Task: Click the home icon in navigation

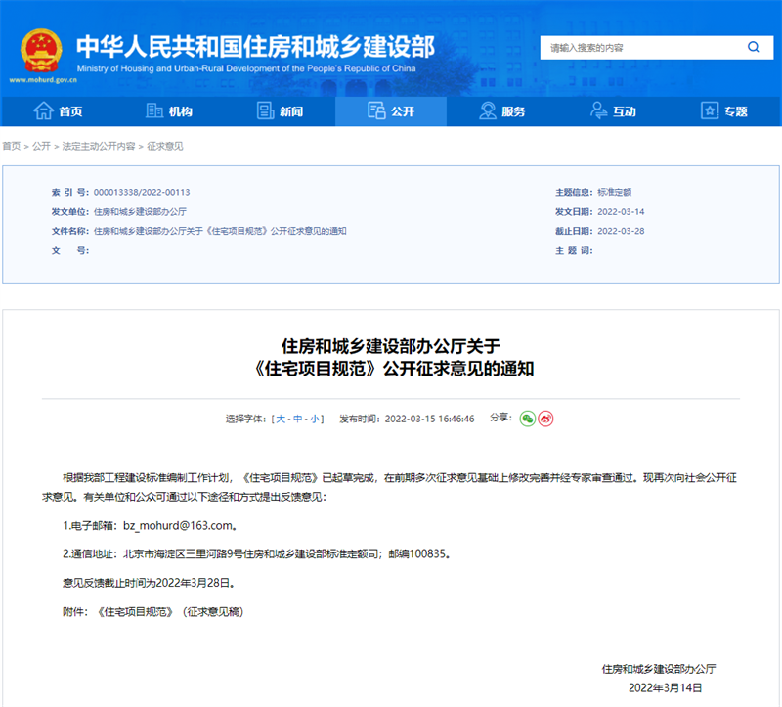Action: (44, 111)
